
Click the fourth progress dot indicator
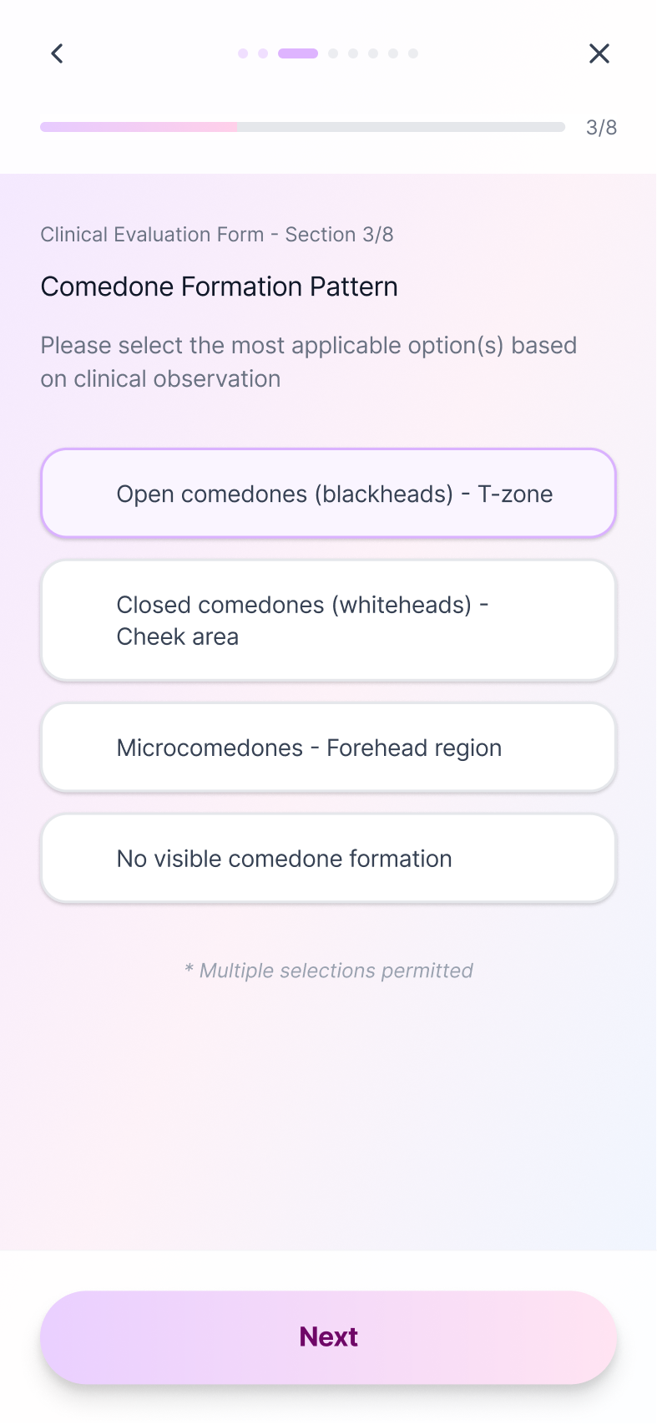pos(331,53)
